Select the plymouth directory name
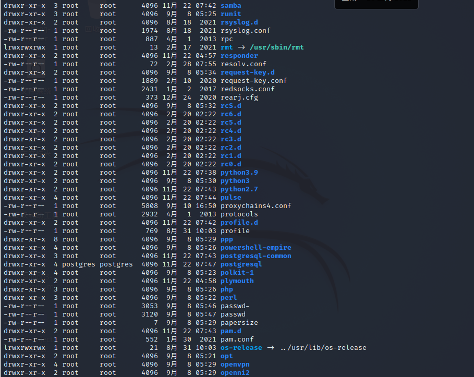Image resolution: width=474 pixels, height=377 pixels. 237,281
